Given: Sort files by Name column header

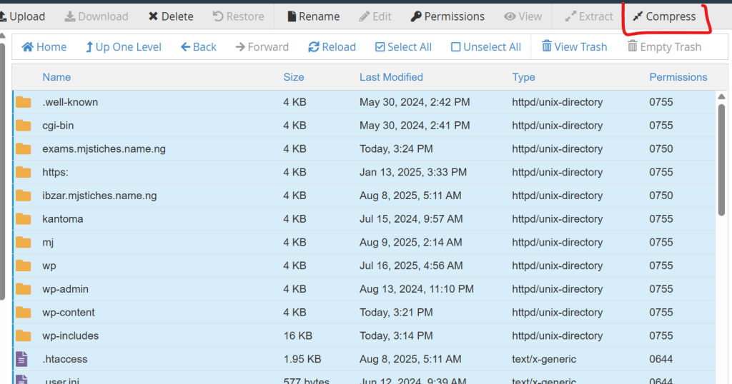Looking at the screenshot, I should (56, 77).
